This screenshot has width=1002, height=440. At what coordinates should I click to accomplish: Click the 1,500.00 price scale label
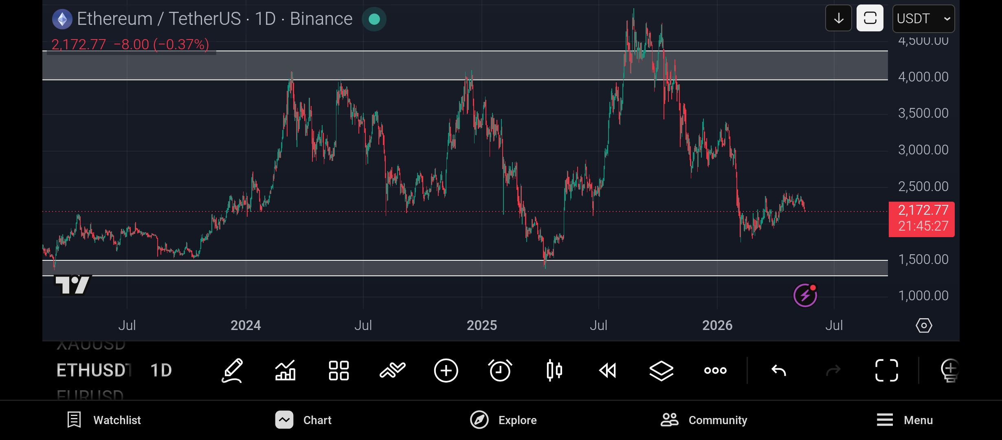[x=923, y=260]
